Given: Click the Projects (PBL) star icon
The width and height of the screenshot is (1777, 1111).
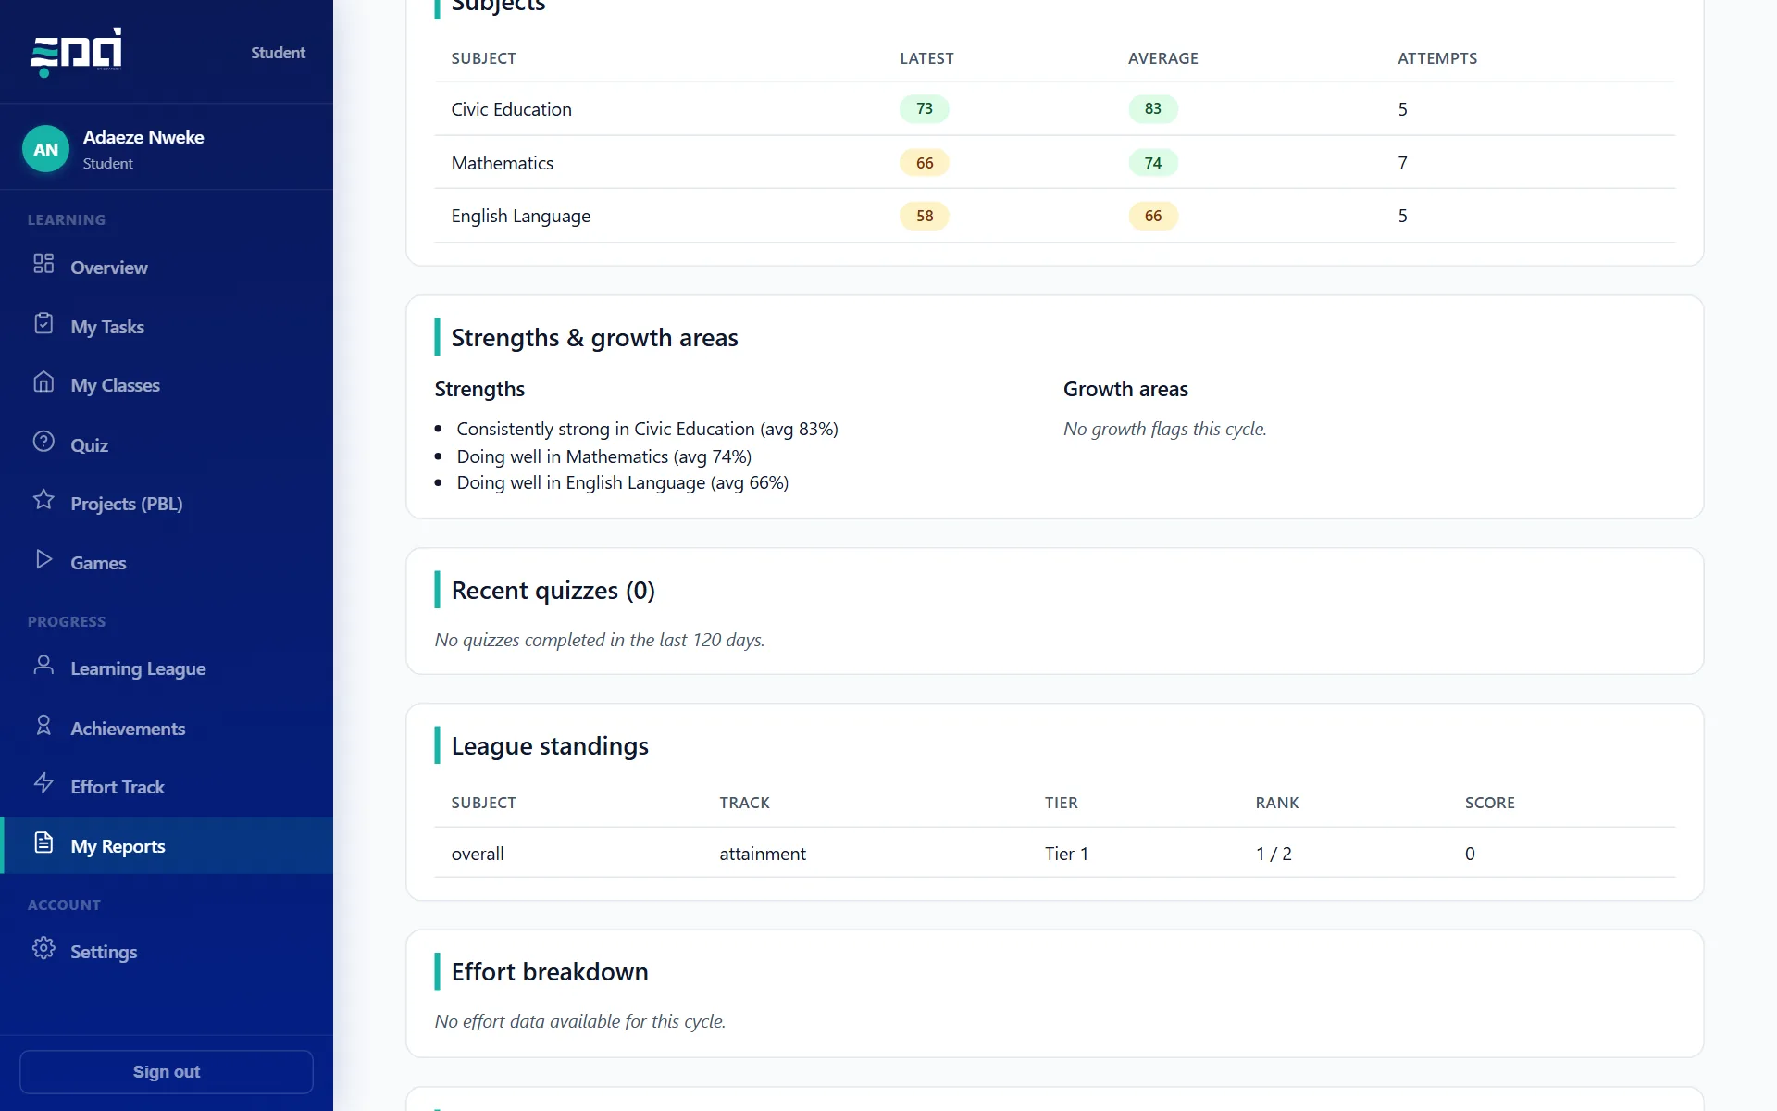Looking at the screenshot, I should click(x=43, y=500).
